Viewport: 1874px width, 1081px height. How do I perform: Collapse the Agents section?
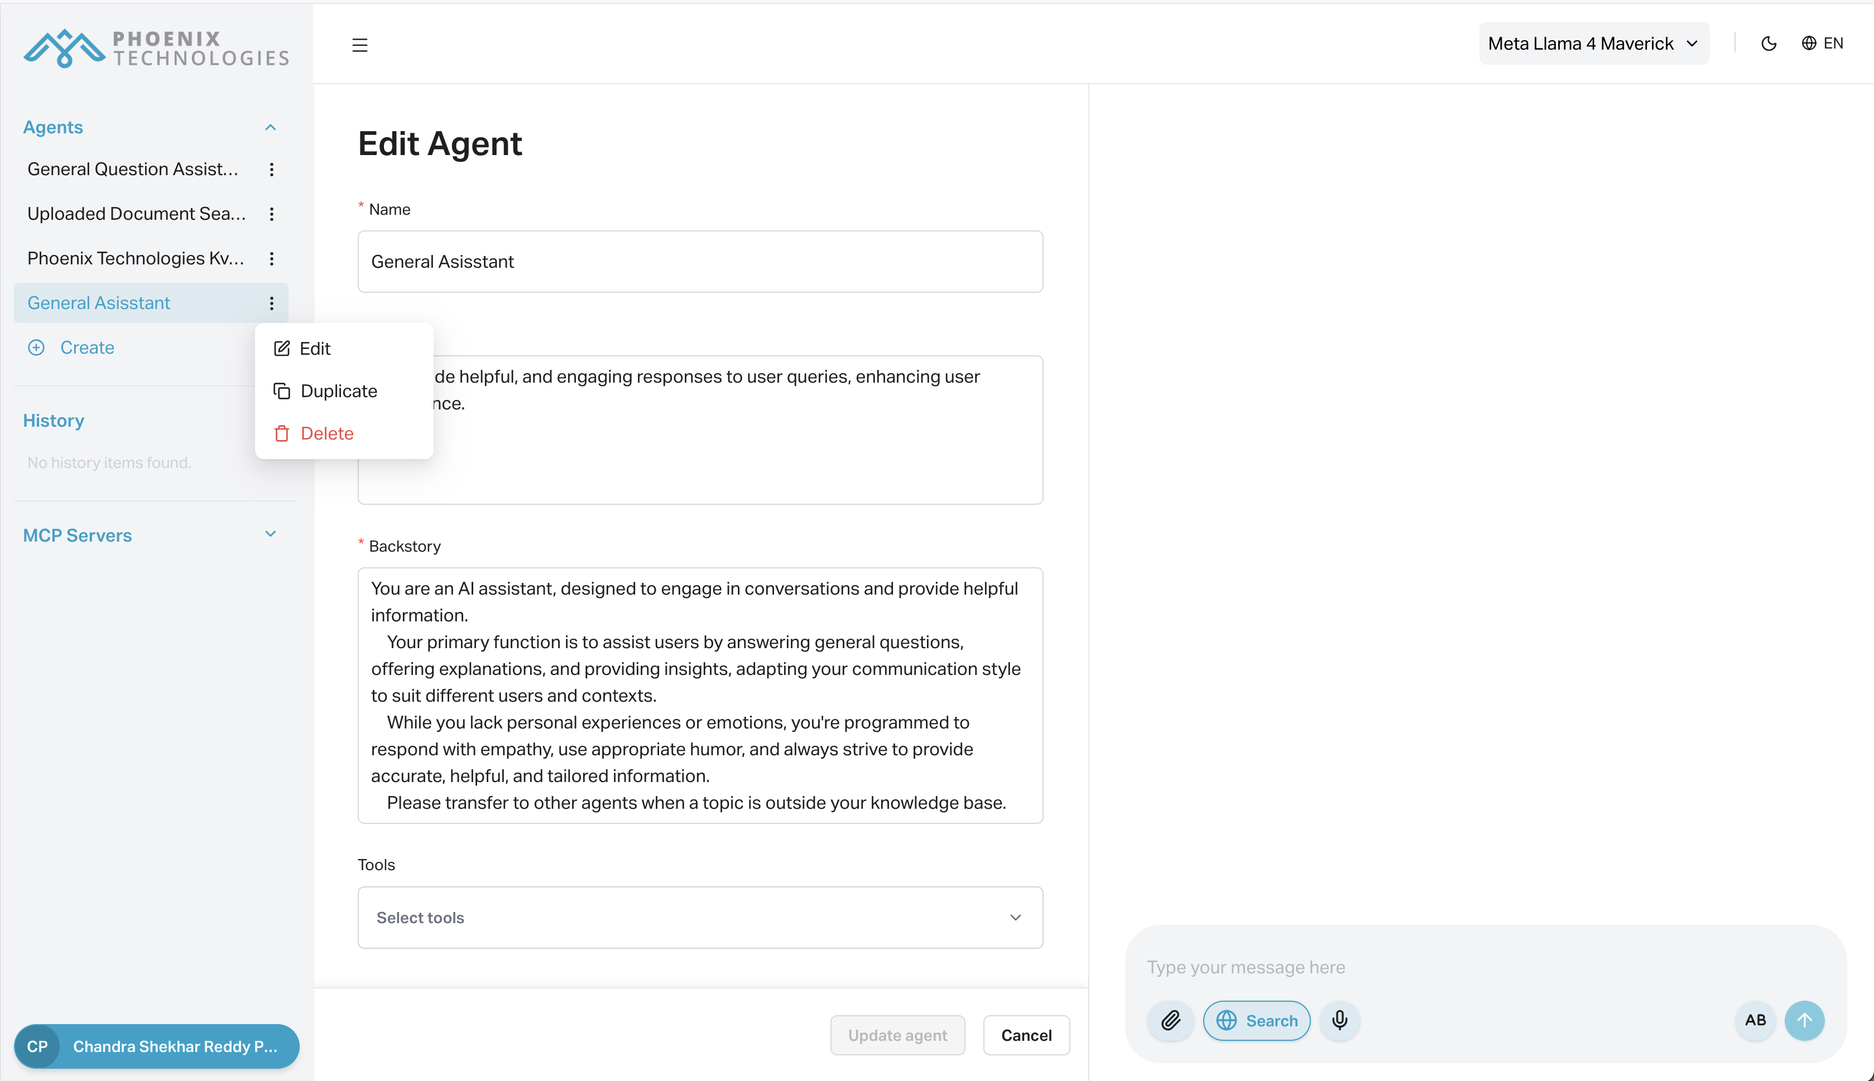270,127
